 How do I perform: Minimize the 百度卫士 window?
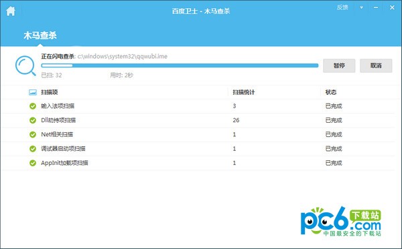tap(376, 7)
